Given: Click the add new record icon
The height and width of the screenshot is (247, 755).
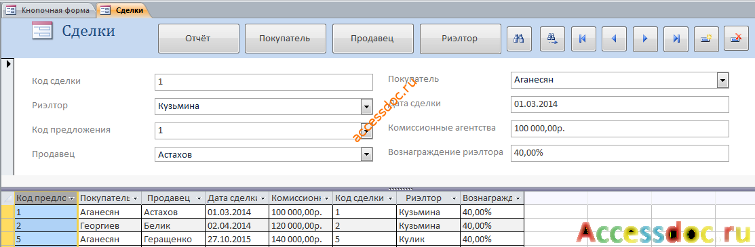Looking at the screenshot, I should (x=706, y=39).
